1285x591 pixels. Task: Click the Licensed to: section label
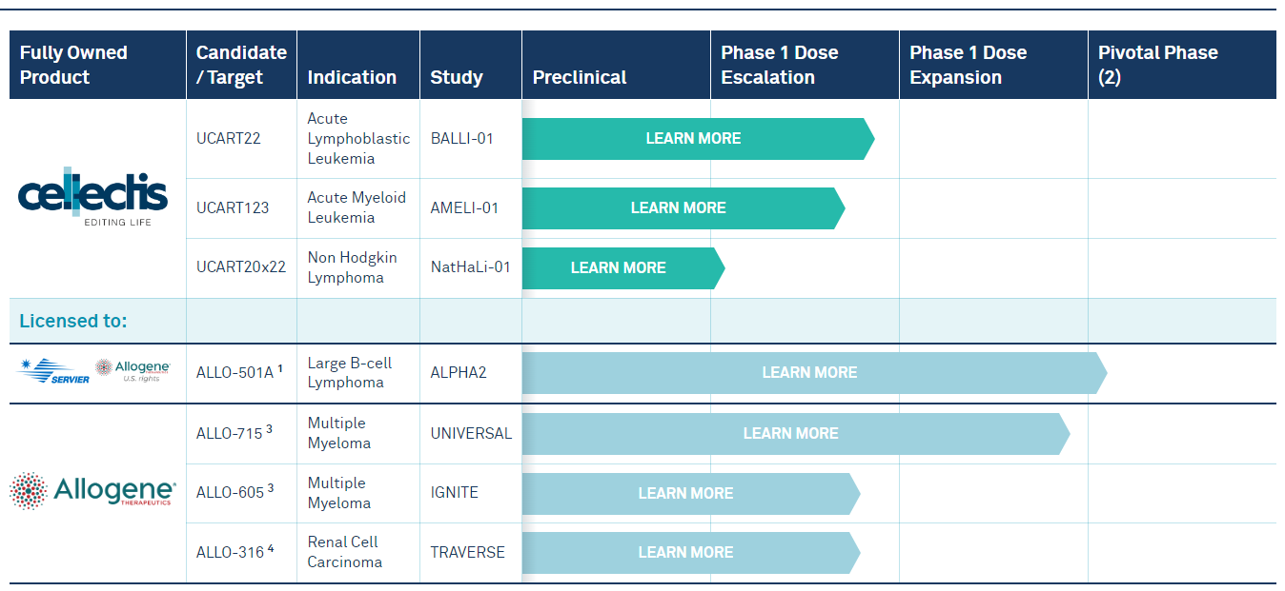(72, 321)
